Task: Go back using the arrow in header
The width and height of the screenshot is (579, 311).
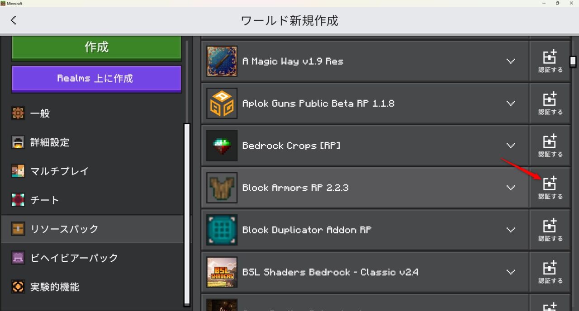Action: [14, 20]
